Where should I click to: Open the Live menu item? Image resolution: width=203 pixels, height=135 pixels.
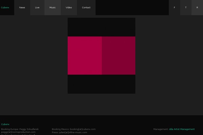click(x=37, y=7)
